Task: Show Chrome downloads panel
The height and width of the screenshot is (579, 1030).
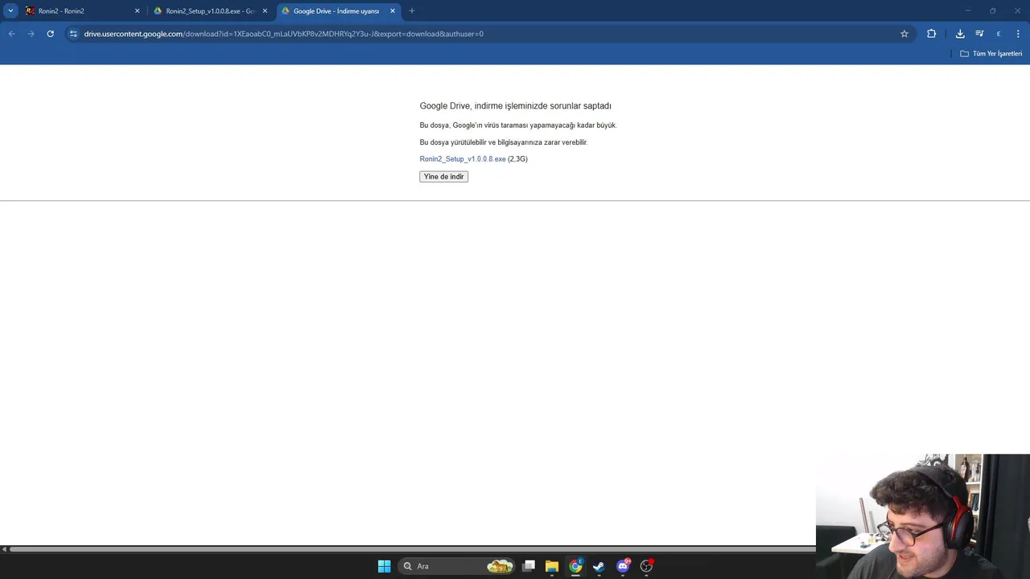Action: tap(960, 34)
